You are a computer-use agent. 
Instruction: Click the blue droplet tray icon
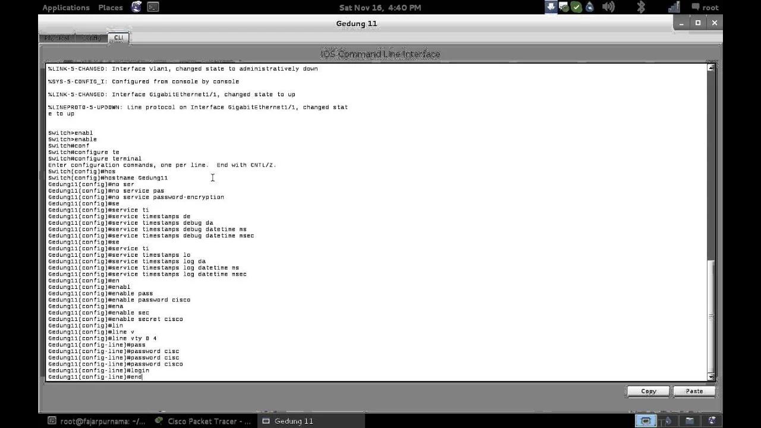[590, 7]
